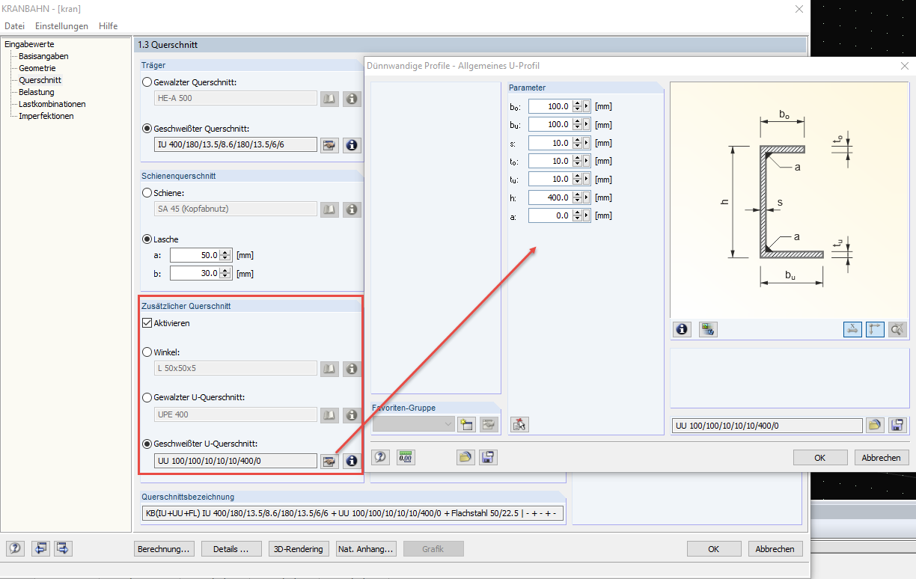
Task: Open the rail library beside SA 45 (Kopfabnutz)
Action: 329,209
